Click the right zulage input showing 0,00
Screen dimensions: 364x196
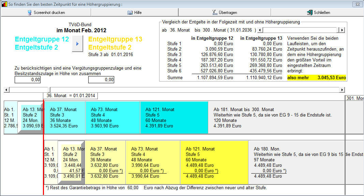click(101, 79)
